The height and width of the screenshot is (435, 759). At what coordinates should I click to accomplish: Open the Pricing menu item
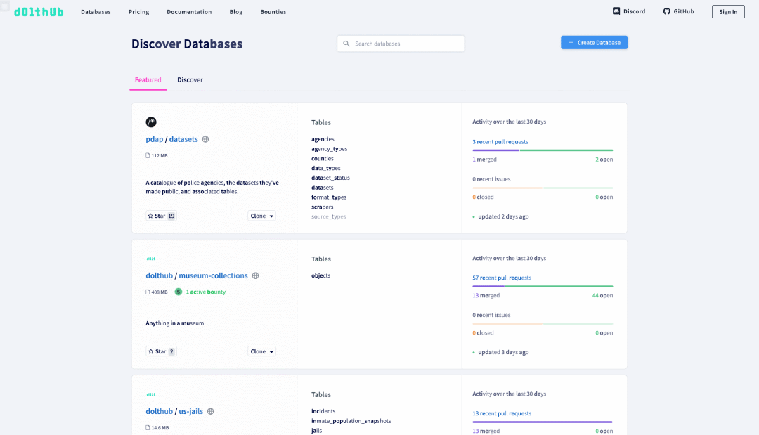click(x=138, y=12)
